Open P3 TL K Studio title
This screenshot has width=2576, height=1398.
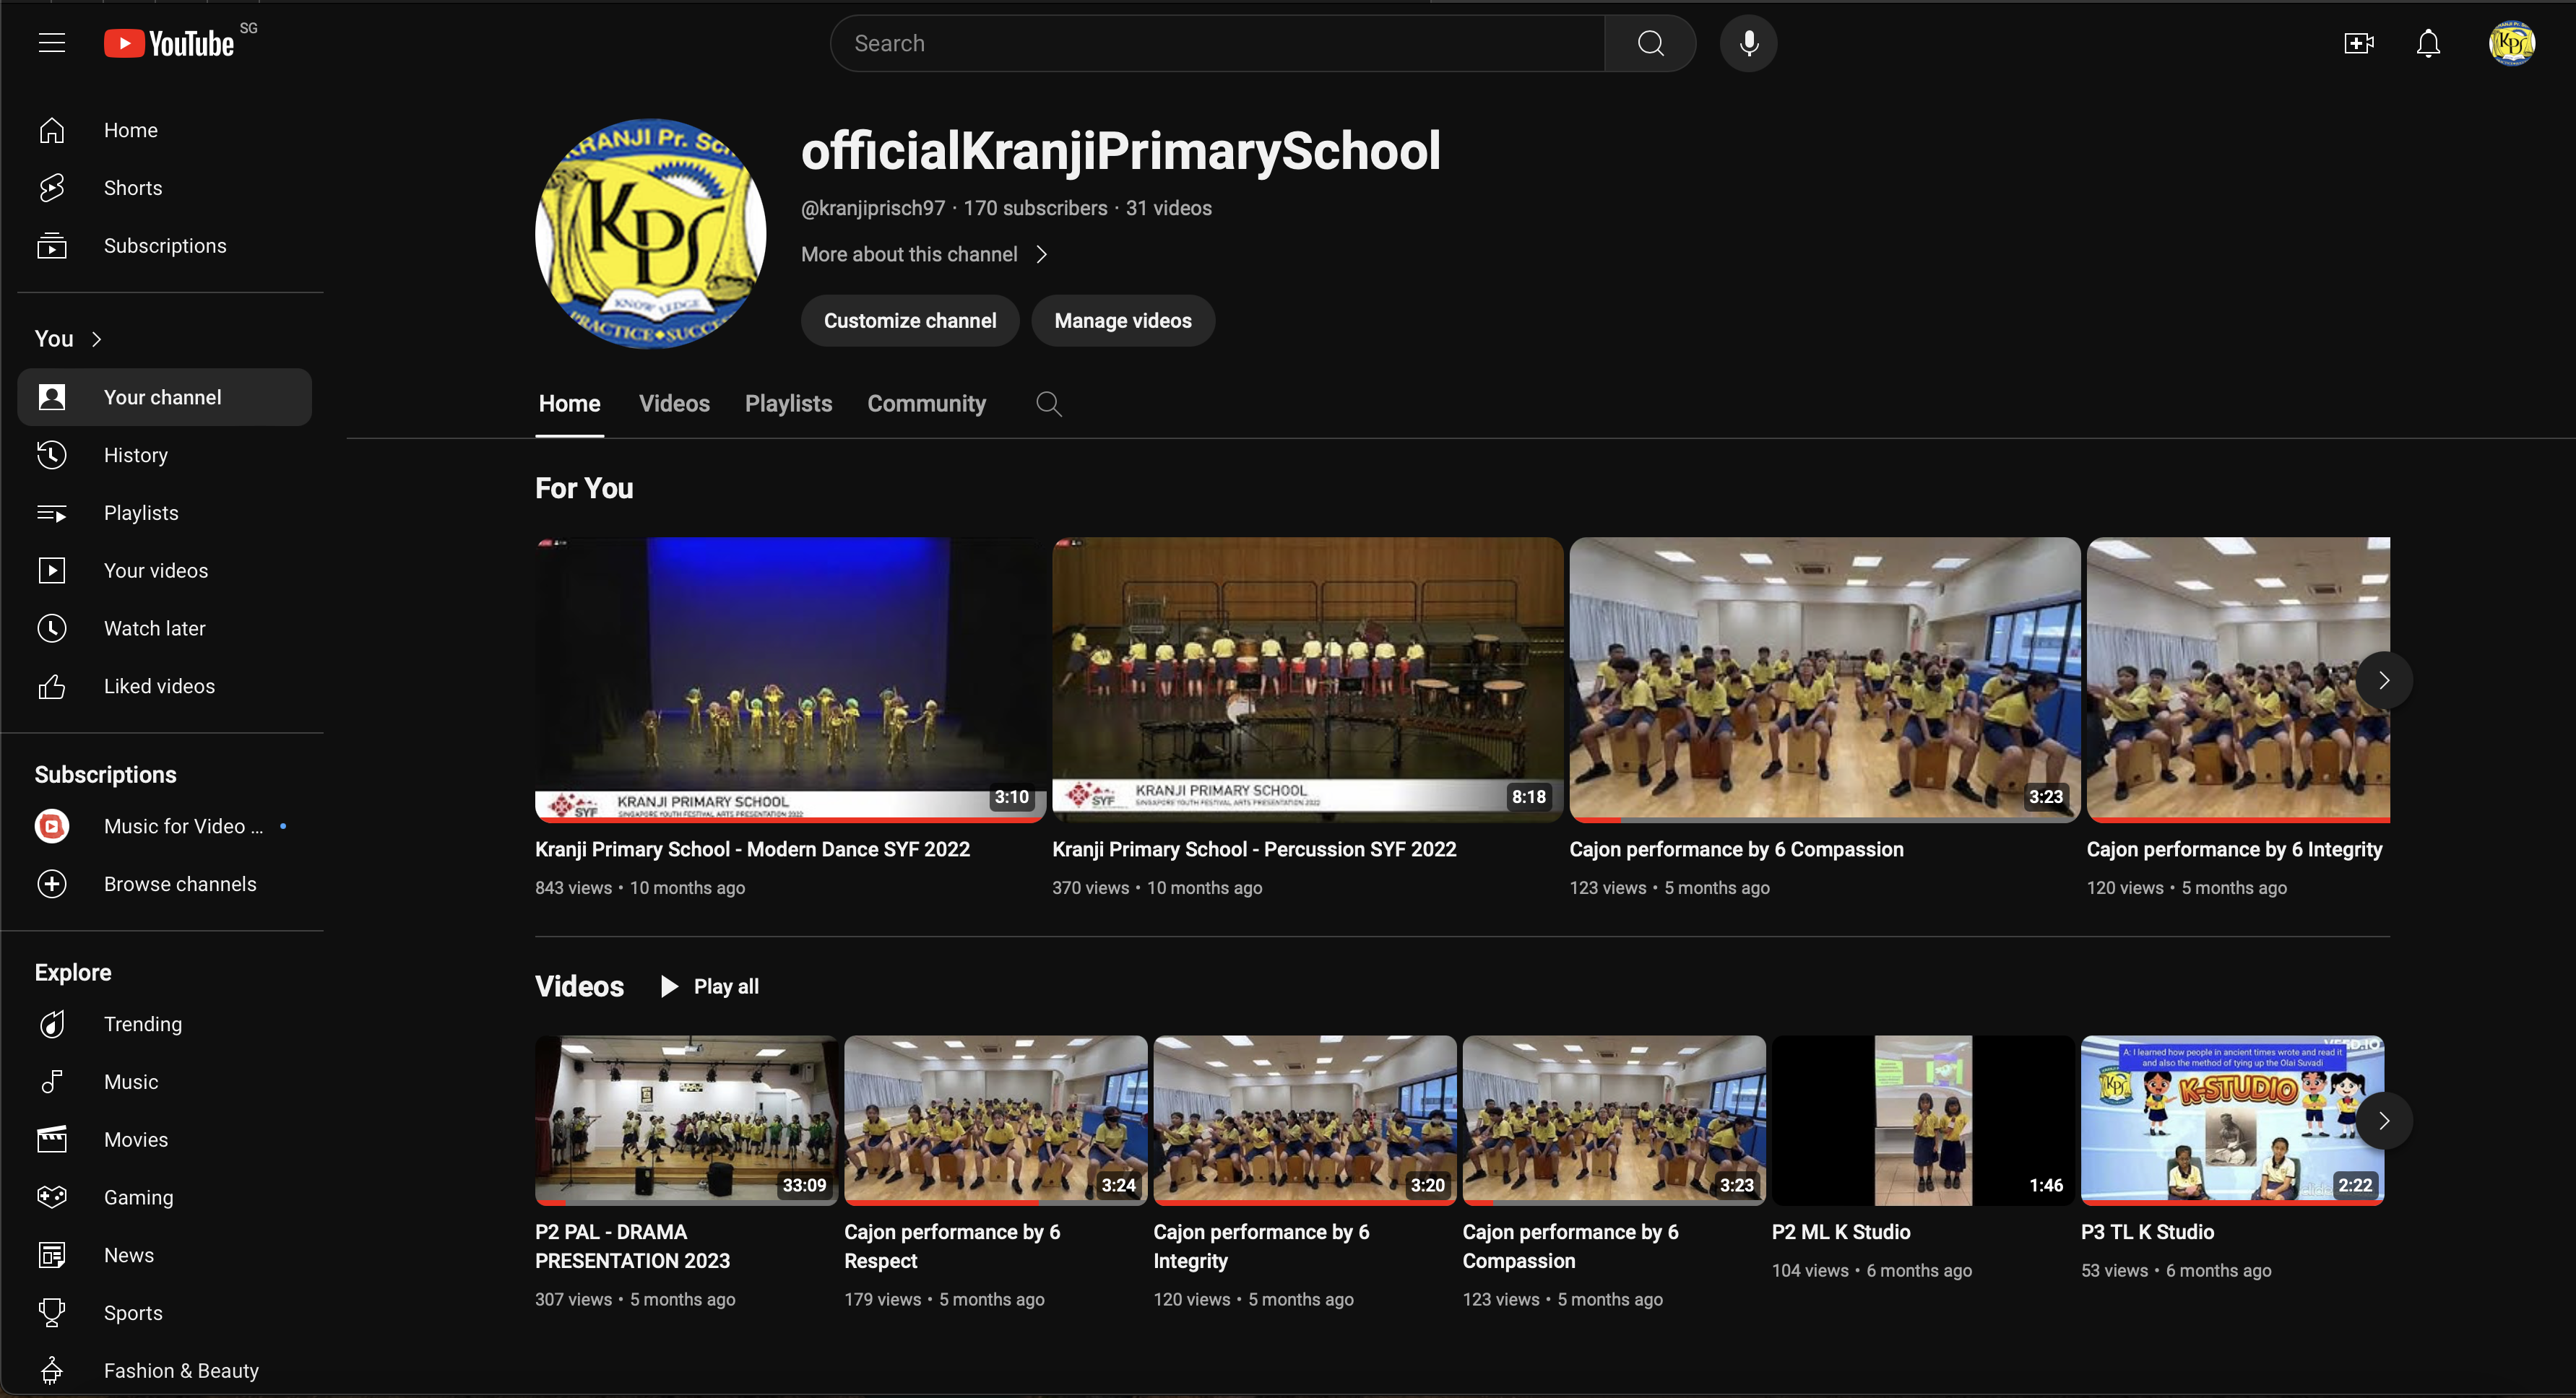2147,1232
